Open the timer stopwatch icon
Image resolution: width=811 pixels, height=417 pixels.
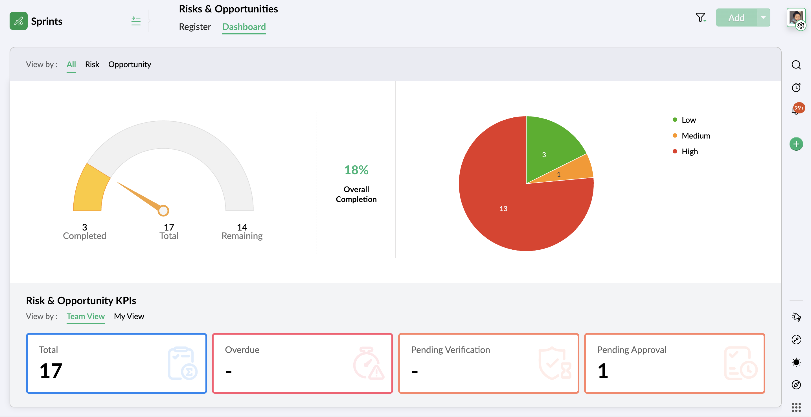[x=796, y=87]
